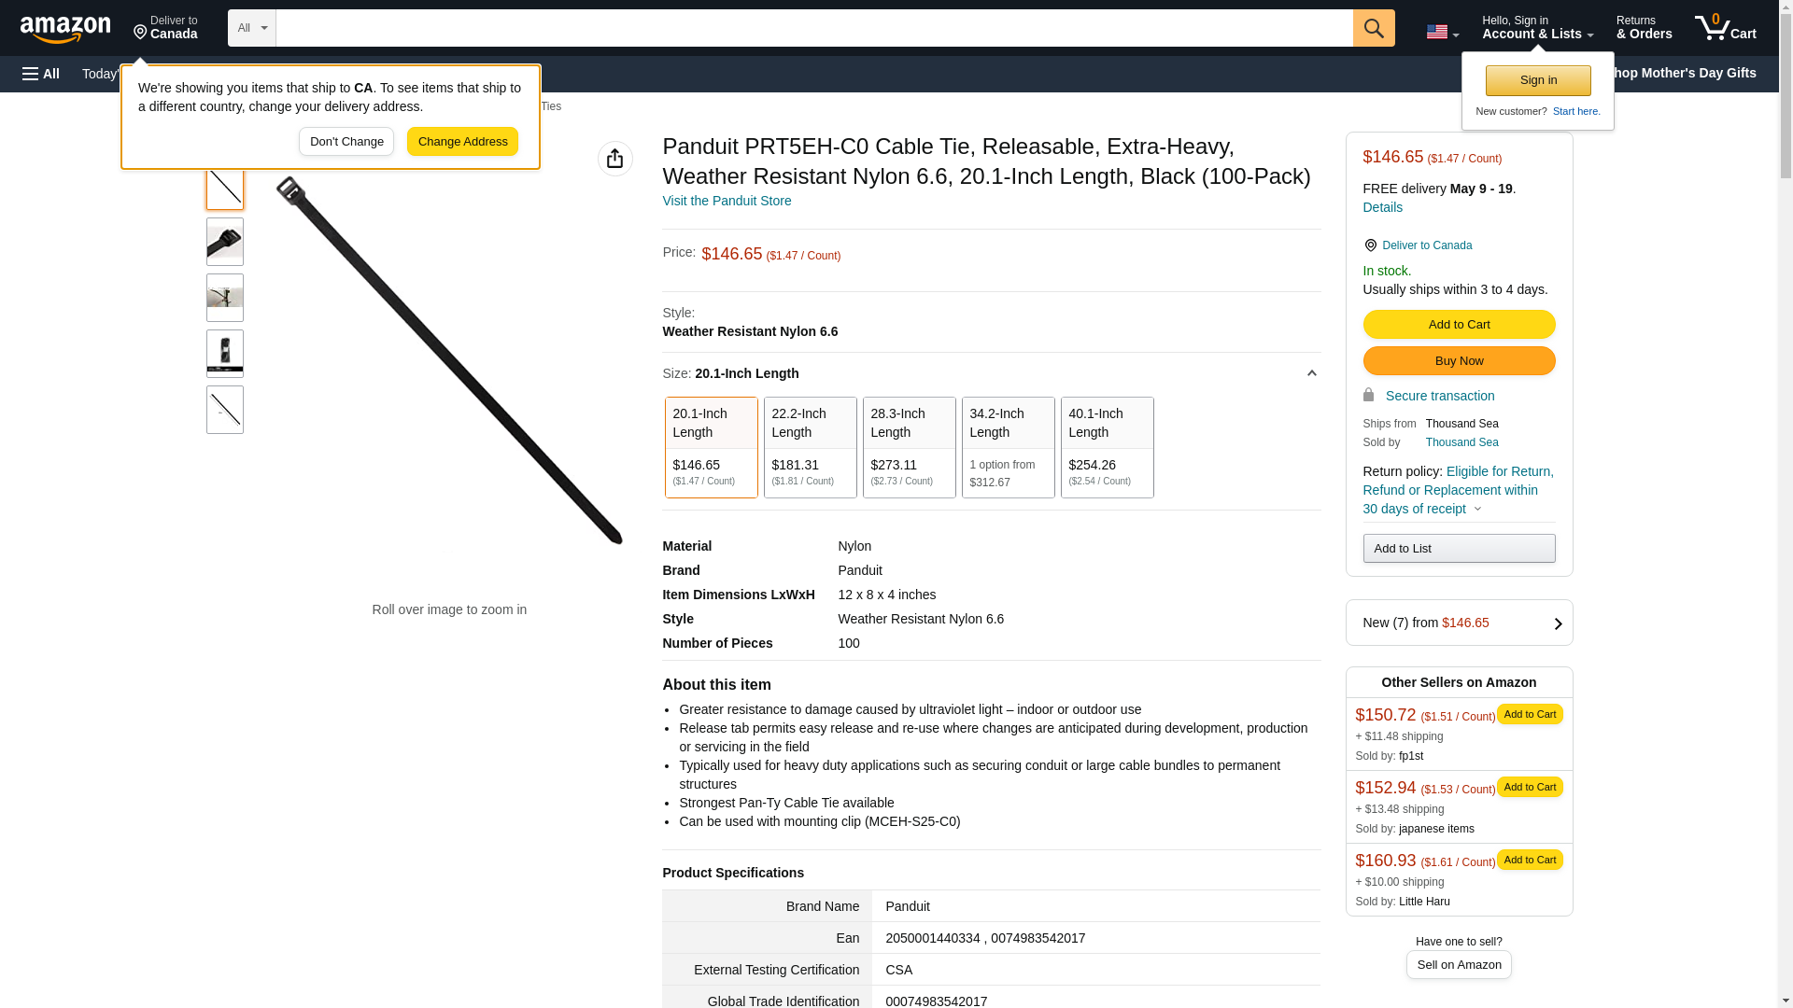1793x1008 pixels.
Task: Collapse the Size options chevron
Action: 1311,373
